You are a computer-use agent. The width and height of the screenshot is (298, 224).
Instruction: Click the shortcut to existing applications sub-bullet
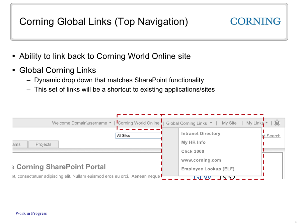pyautogui.click(x=124, y=89)
